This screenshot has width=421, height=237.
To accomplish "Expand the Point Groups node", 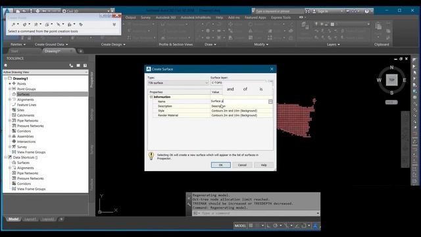I will [10, 89].
